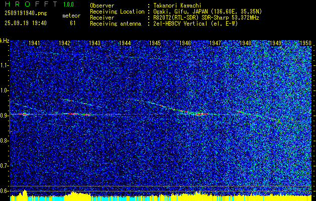Click the 0.8 kHz axis label
Screen dimensions: 316x201
(4, 141)
